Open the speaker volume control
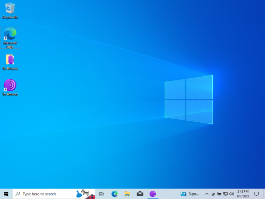265x199 pixels. click(231, 194)
